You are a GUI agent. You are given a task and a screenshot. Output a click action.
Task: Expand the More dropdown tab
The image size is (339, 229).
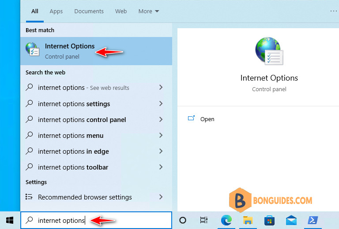coord(149,11)
